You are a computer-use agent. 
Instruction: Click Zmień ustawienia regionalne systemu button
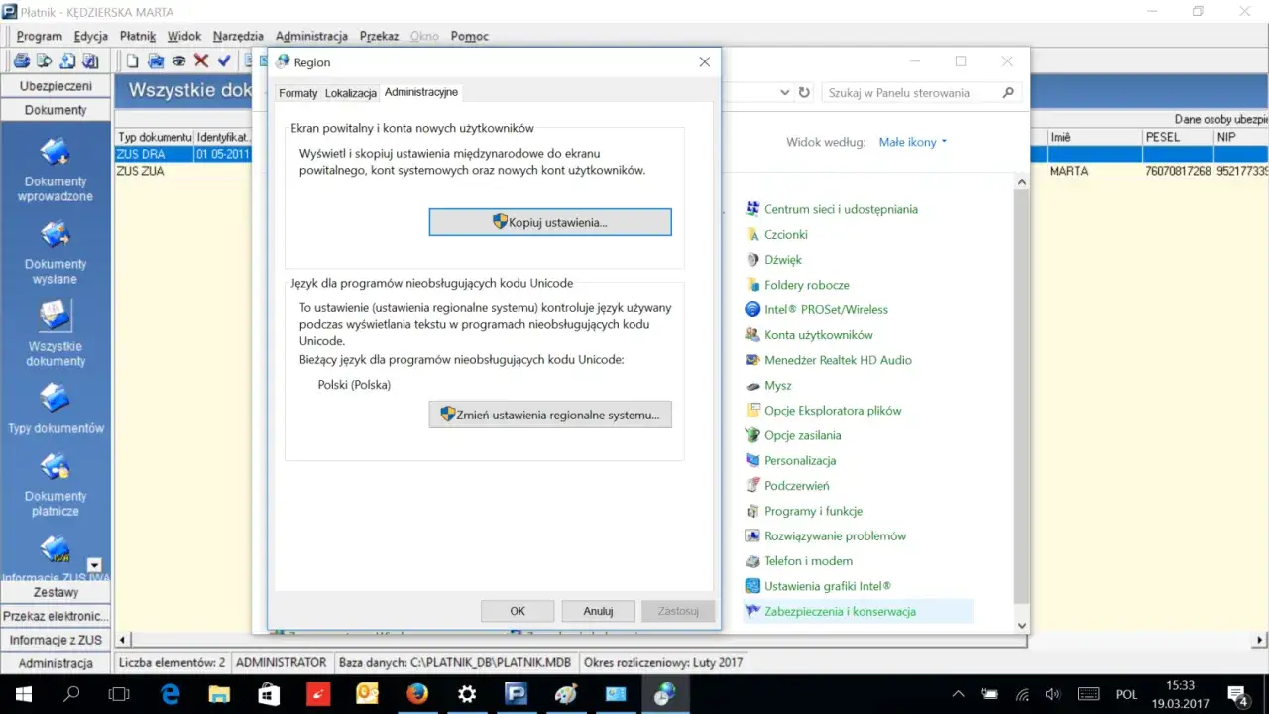pos(550,415)
